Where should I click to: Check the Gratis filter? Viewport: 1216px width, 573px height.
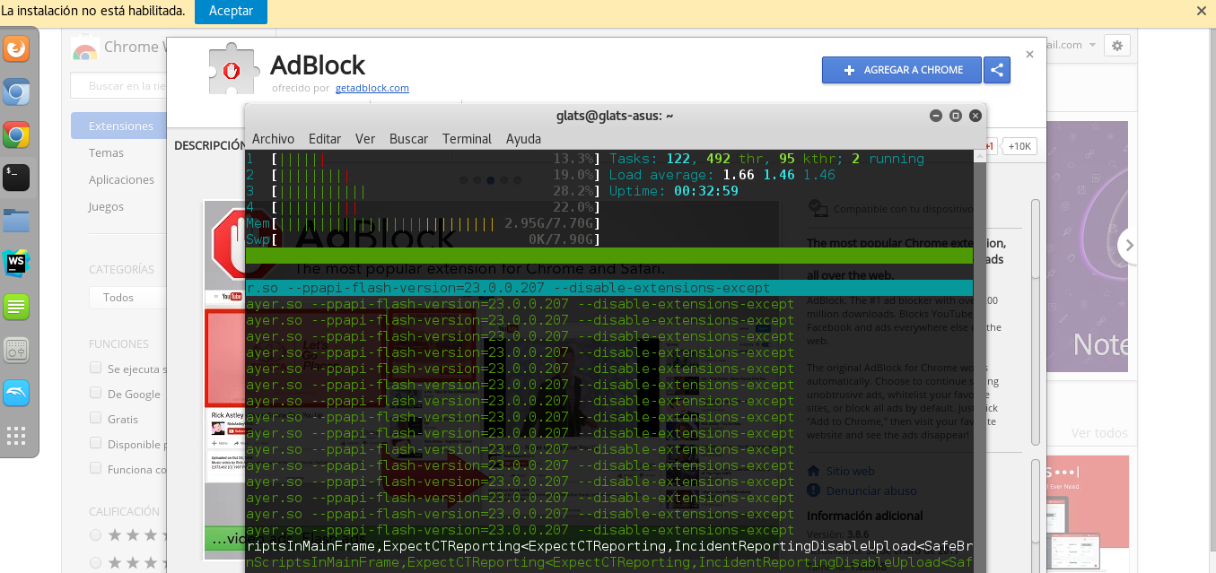tap(95, 419)
